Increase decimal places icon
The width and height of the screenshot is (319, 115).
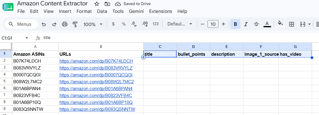pyautogui.click(x=145, y=24)
